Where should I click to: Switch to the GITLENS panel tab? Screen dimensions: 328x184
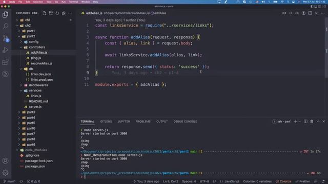point(106,122)
